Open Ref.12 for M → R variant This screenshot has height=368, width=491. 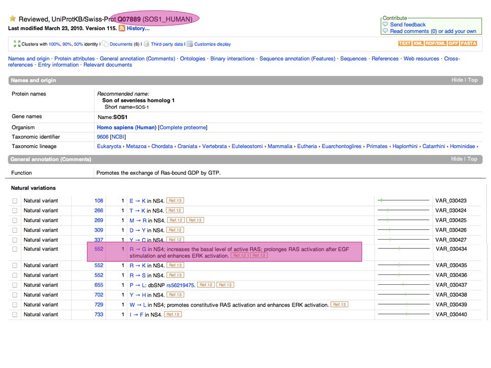[x=176, y=220]
